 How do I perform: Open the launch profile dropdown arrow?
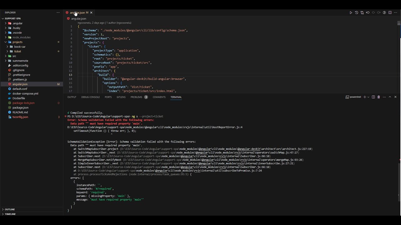[x=368, y=97]
